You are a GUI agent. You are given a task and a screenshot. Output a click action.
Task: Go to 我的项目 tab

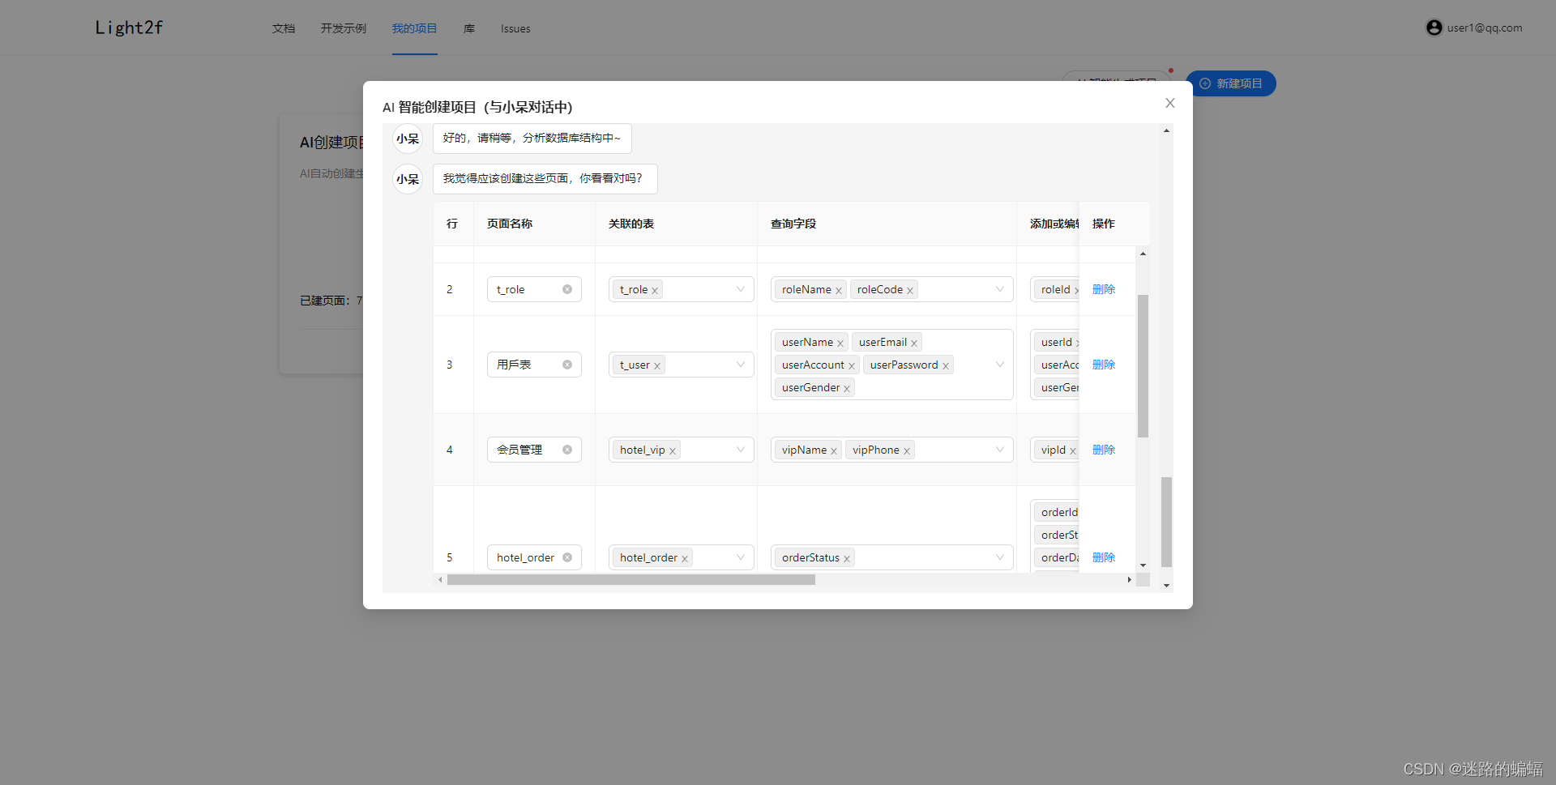[x=415, y=28]
